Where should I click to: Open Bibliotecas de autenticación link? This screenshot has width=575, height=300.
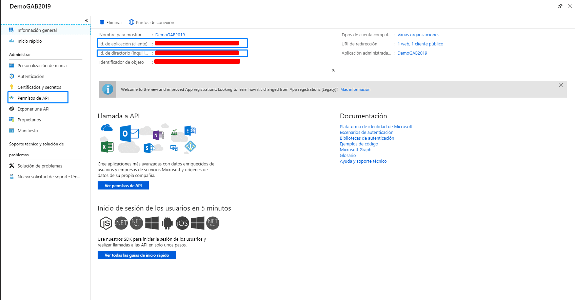pos(367,138)
